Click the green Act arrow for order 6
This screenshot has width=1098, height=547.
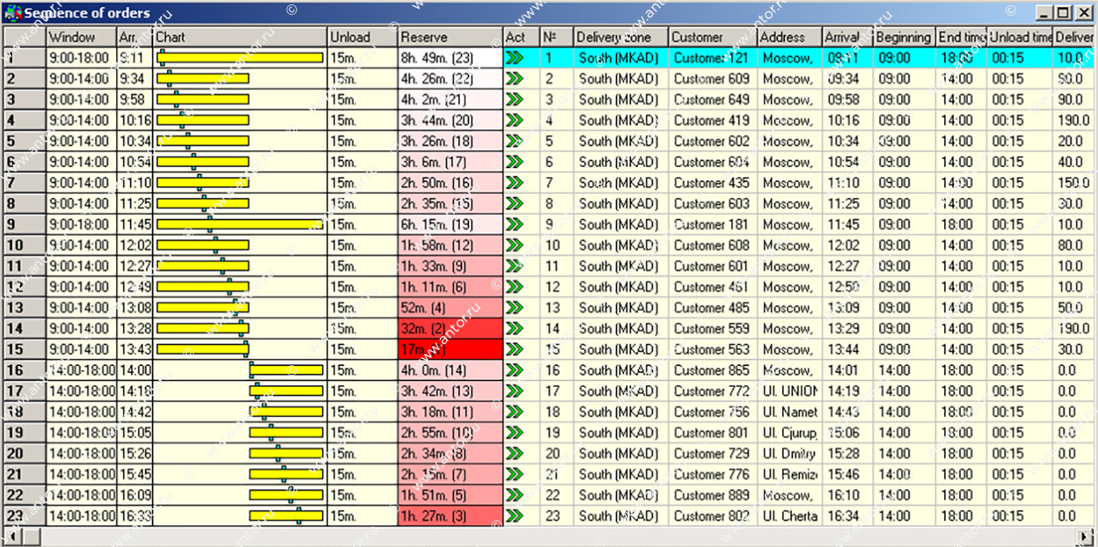coord(515,162)
